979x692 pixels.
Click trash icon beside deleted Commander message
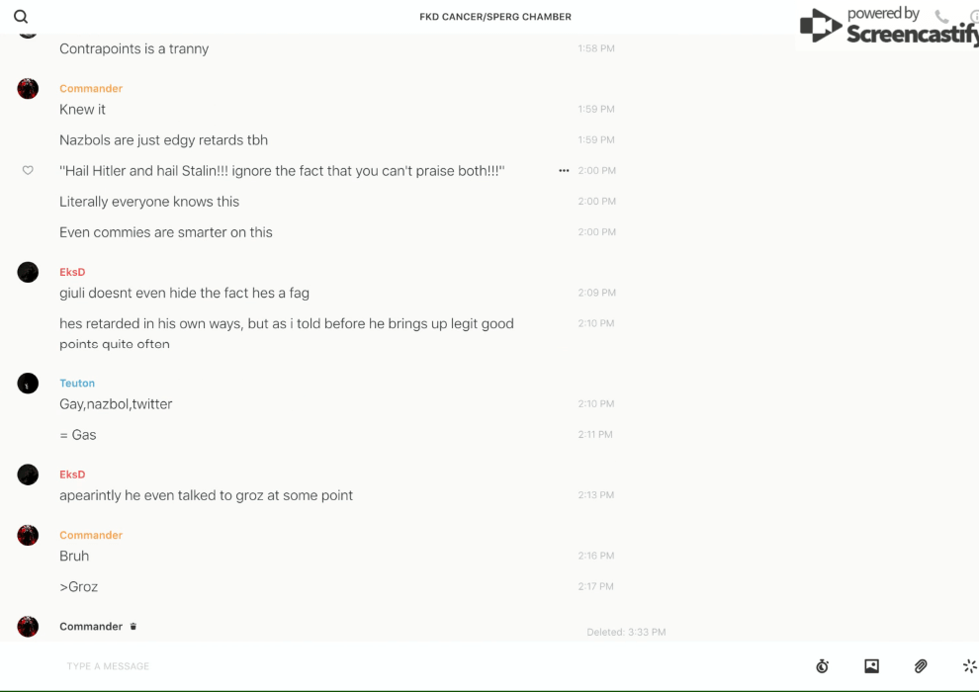(133, 627)
